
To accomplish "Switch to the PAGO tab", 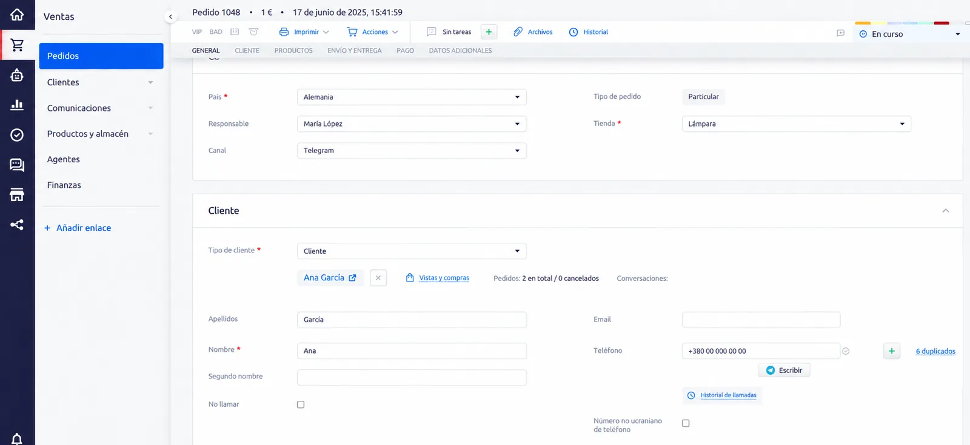I will pyautogui.click(x=406, y=51).
